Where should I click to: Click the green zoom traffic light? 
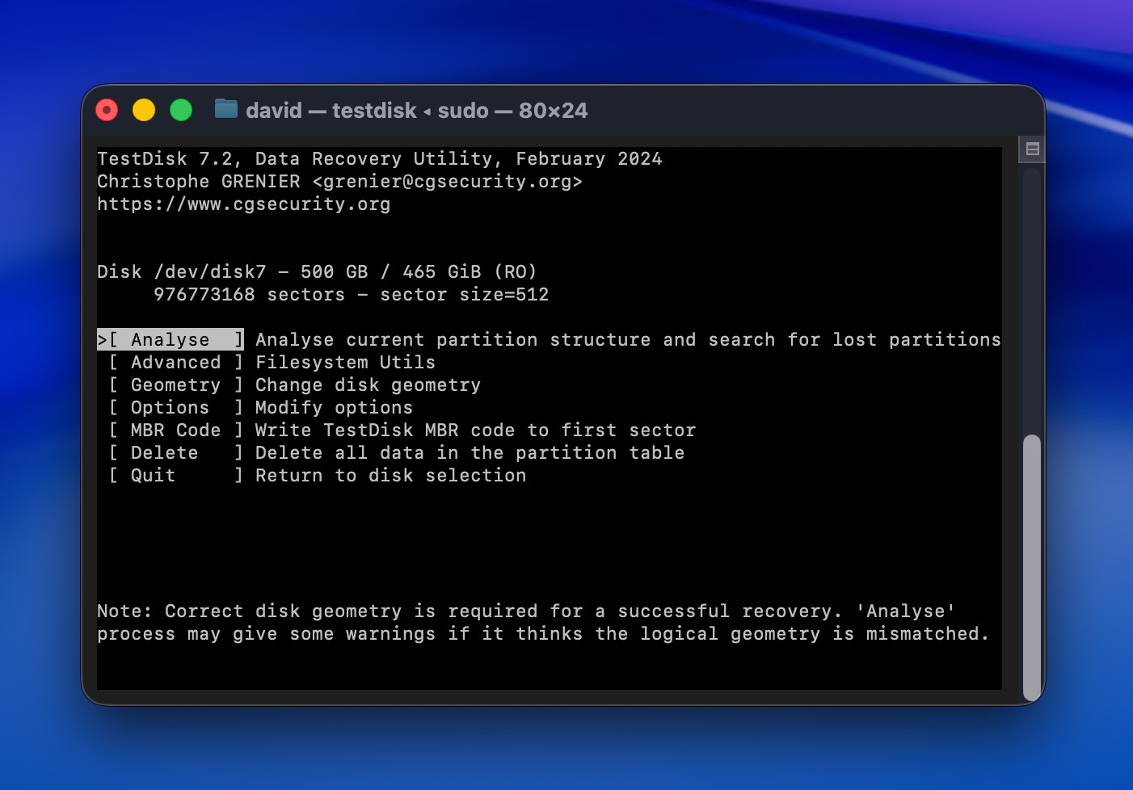pos(181,111)
